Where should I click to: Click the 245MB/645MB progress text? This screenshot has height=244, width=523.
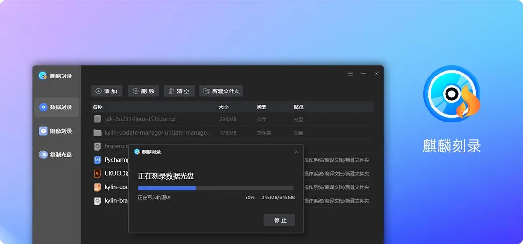(x=278, y=198)
